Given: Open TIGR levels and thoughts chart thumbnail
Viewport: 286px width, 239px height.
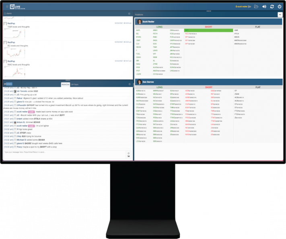Looking at the screenshot, I should 14,34.
